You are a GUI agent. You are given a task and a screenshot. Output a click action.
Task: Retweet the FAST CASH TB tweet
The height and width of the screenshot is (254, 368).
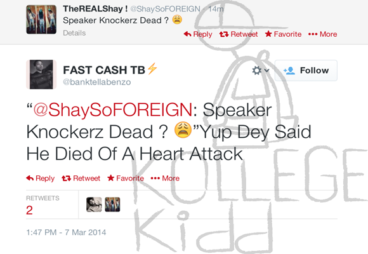point(81,178)
